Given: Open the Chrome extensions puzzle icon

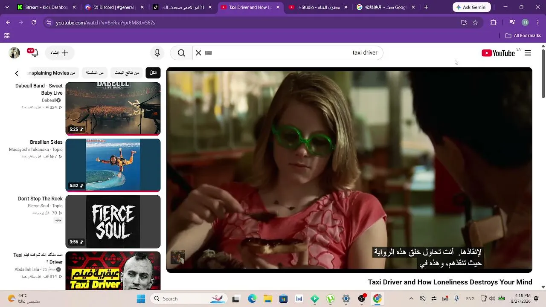Looking at the screenshot, I should 494,23.
